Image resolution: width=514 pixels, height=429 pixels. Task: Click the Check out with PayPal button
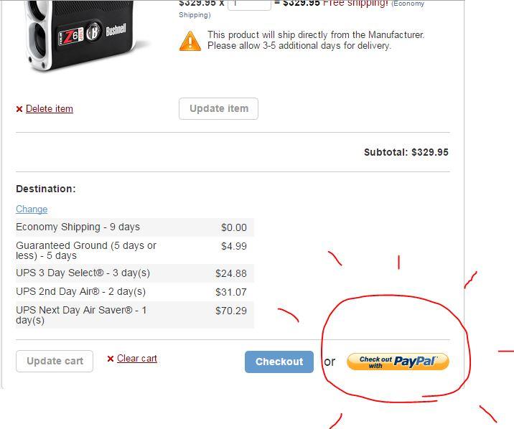click(x=398, y=362)
